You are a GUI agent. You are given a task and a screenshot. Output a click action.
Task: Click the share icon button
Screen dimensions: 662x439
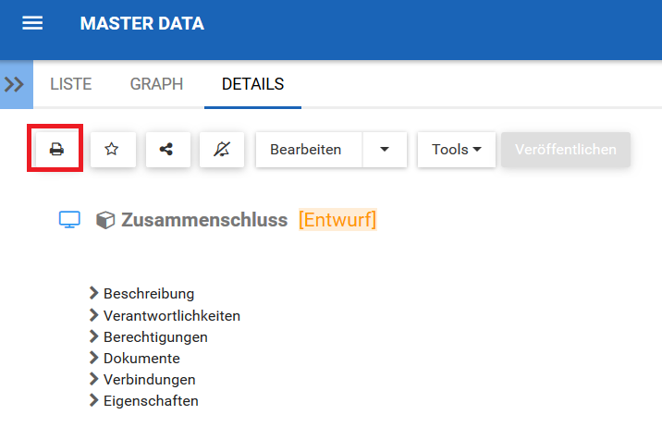point(166,149)
